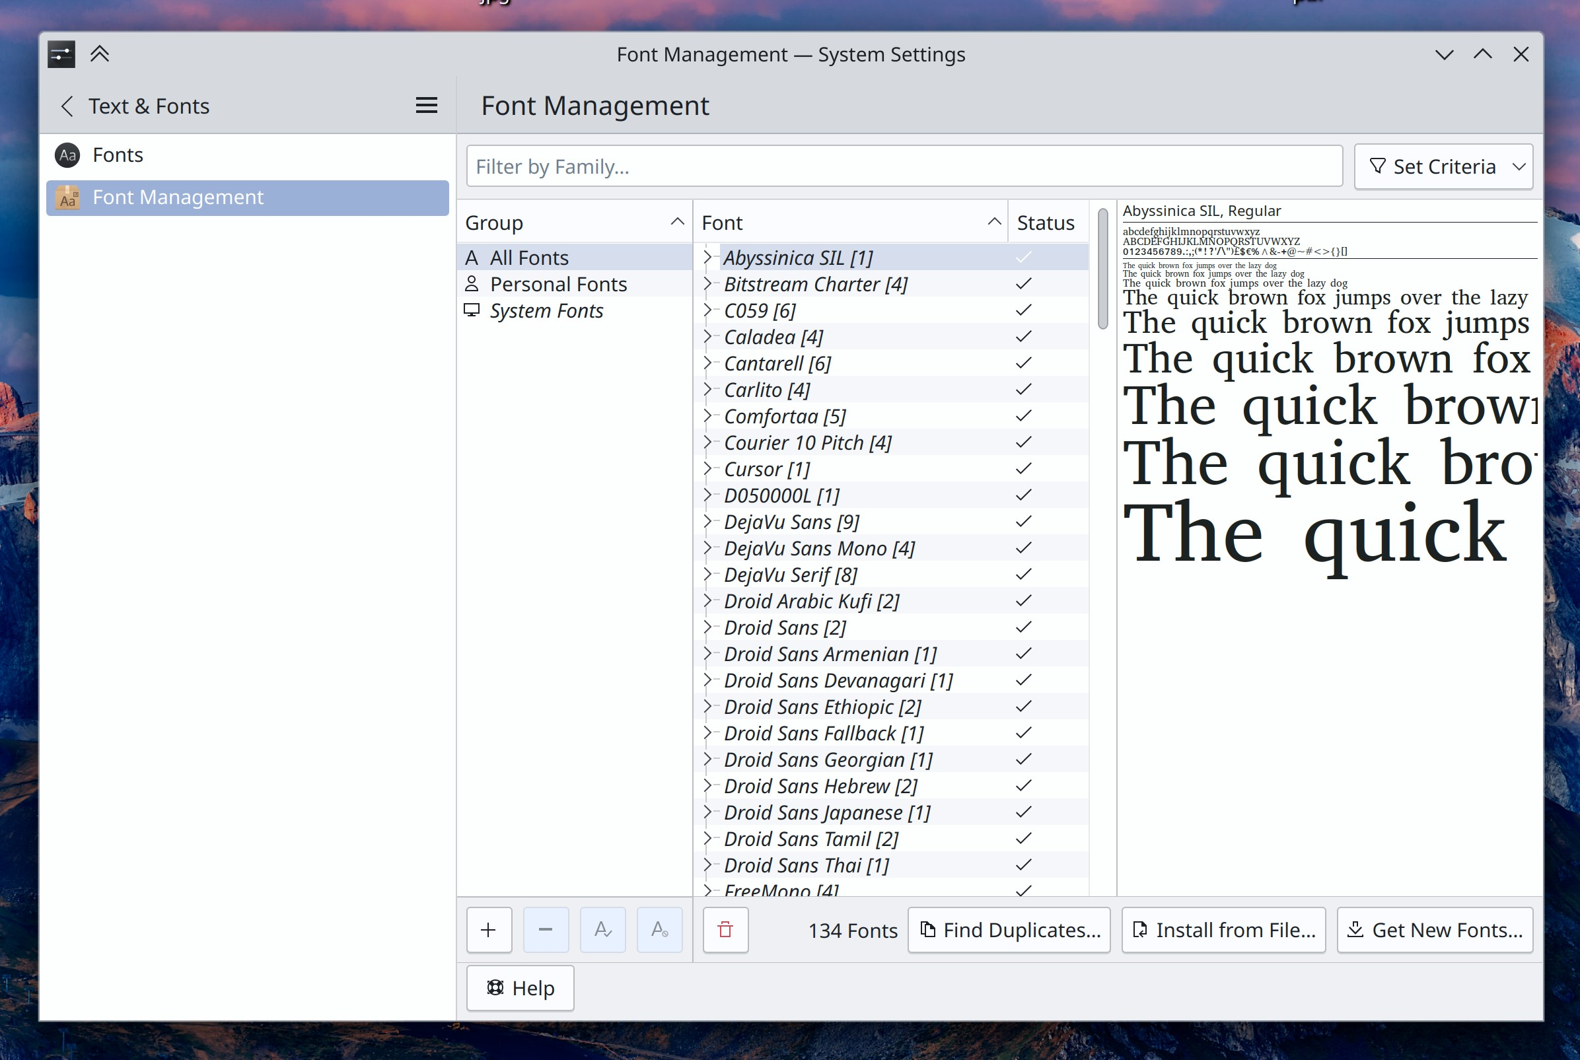1580x1060 pixels.
Task: Click the DejaVu Serif status checkmark
Action: 1024,575
